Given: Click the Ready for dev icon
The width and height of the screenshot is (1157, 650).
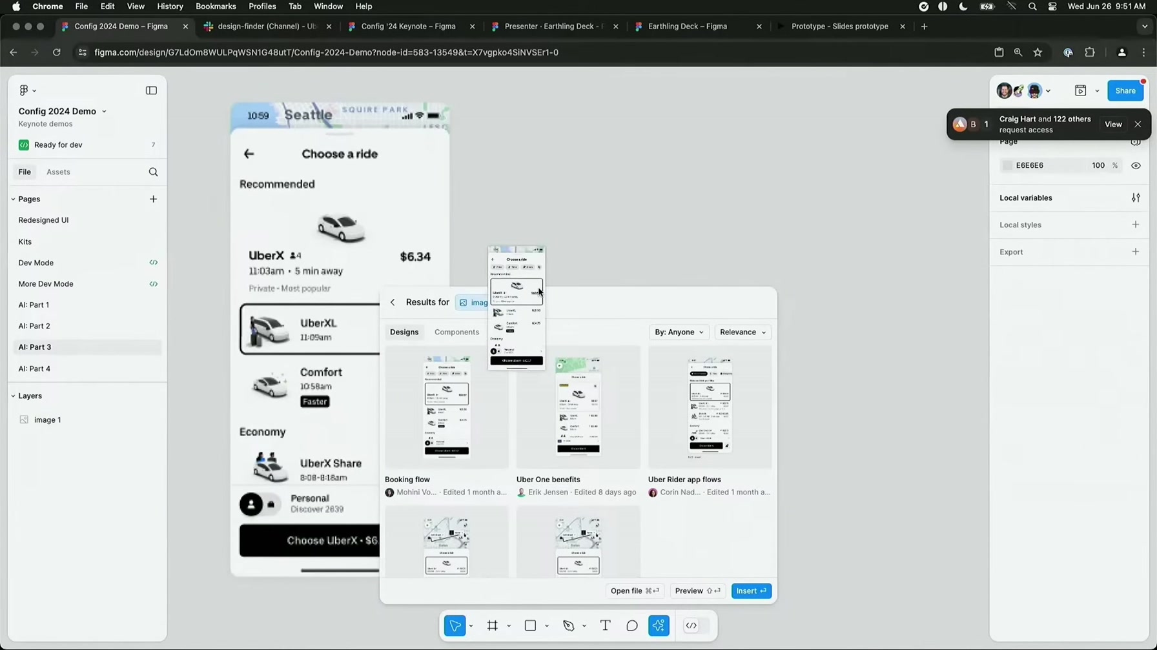Looking at the screenshot, I should point(24,145).
